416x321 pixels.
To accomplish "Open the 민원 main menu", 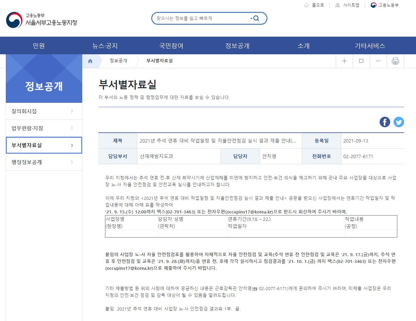I will coord(39,46).
